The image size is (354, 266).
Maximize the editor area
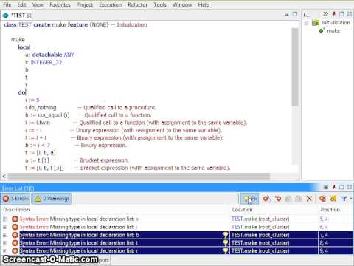(x=294, y=14)
